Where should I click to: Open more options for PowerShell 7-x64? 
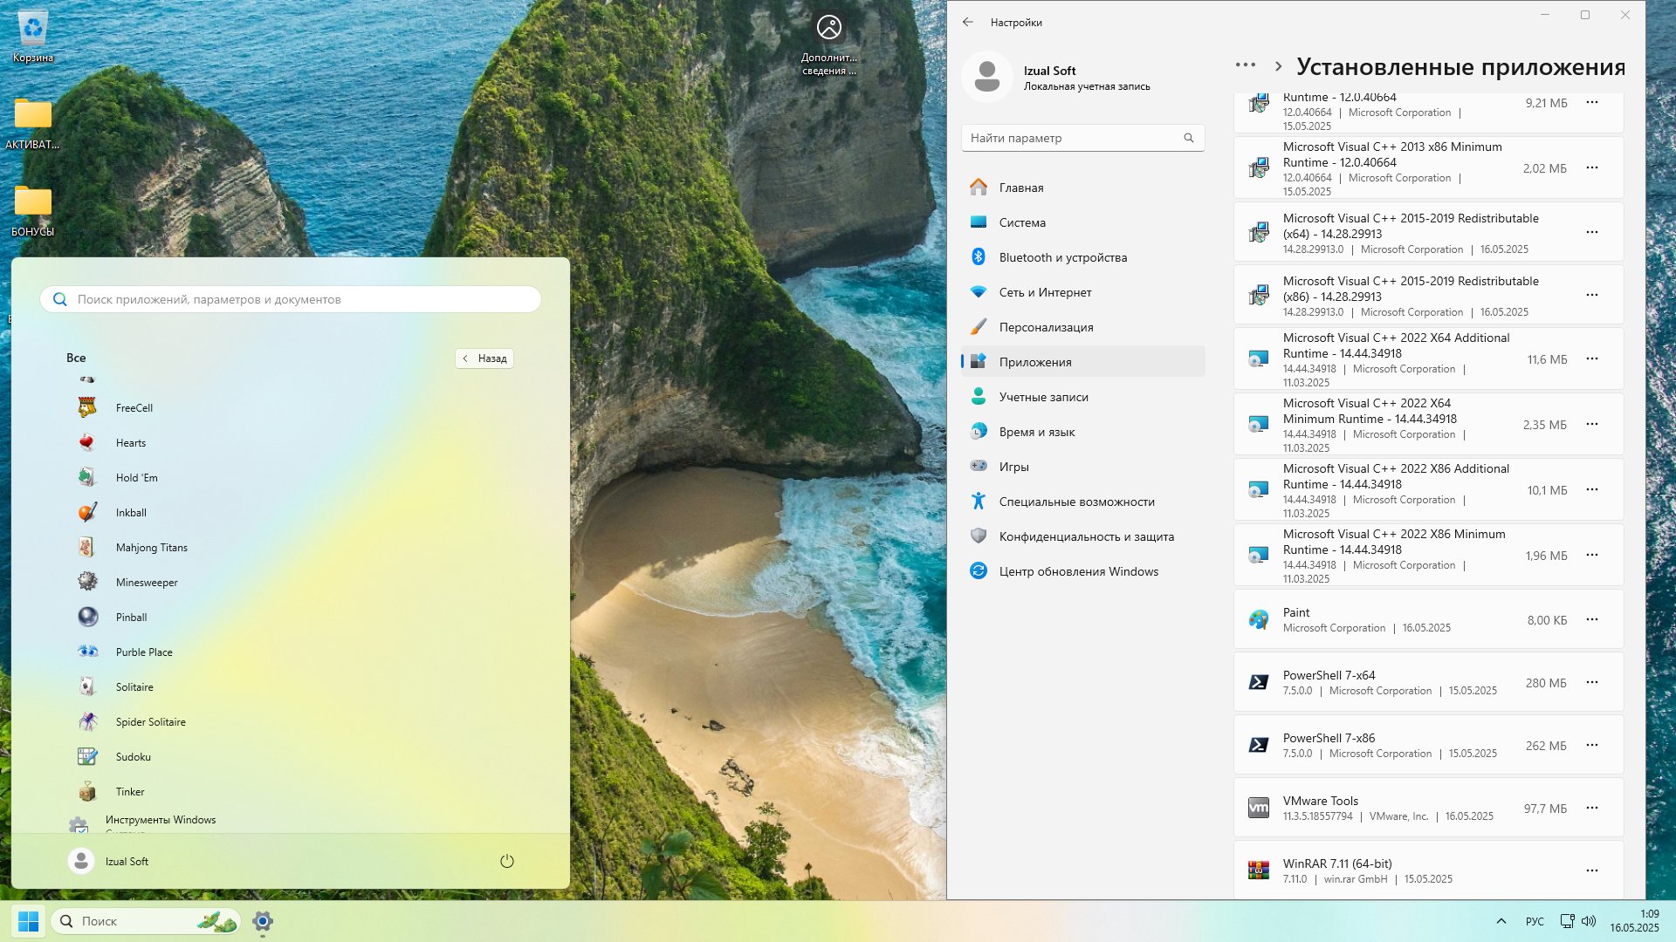(x=1592, y=683)
